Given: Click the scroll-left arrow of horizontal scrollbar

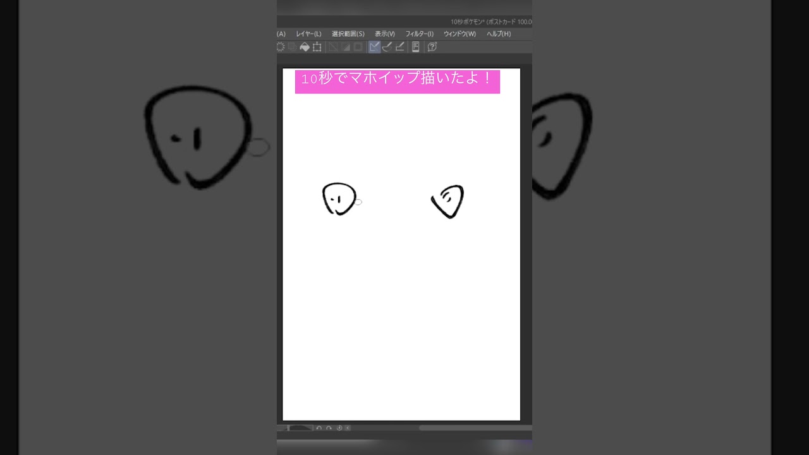Looking at the screenshot, I should pyautogui.click(x=348, y=428).
